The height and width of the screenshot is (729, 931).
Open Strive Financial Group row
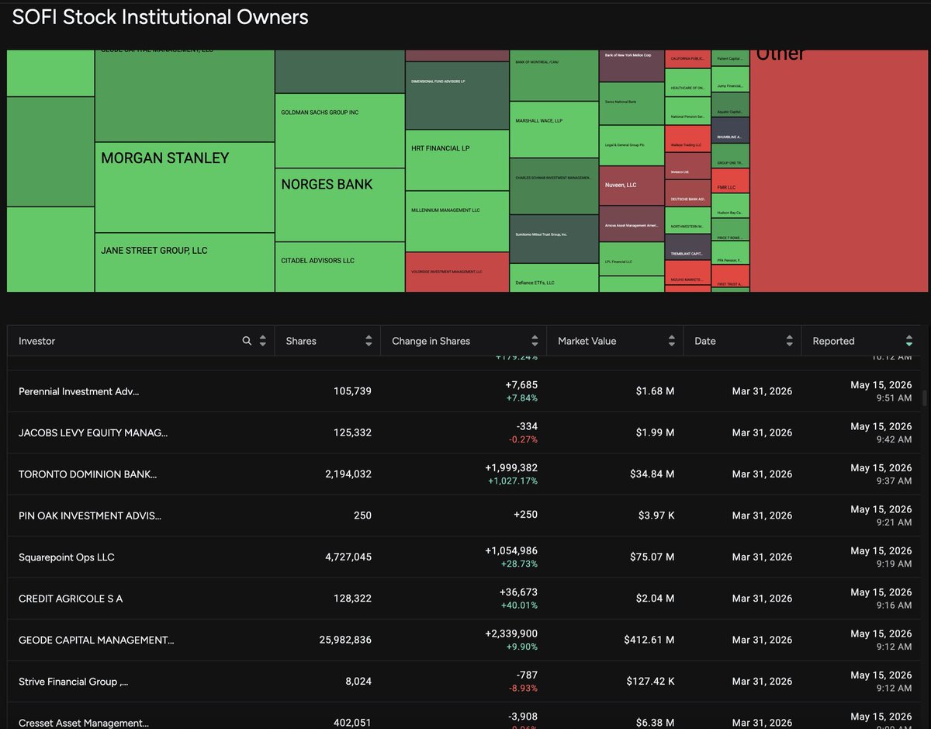[x=463, y=682]
